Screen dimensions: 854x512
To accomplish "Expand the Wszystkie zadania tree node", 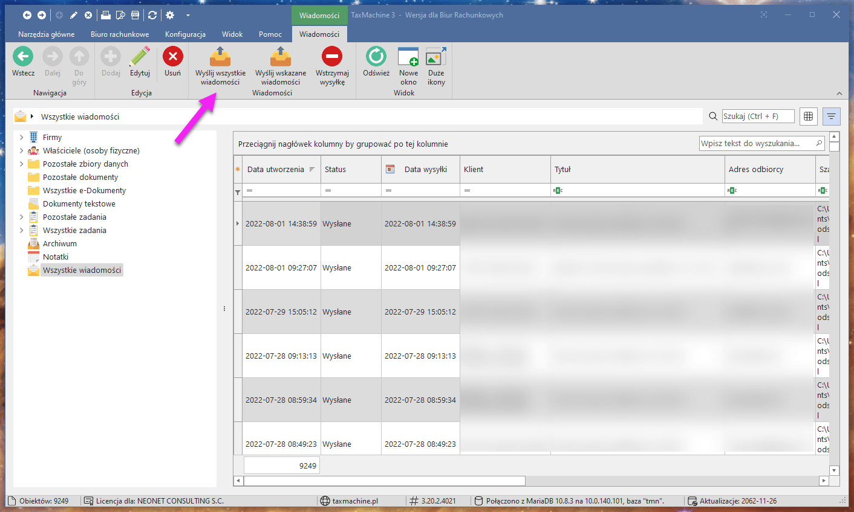I will tap(22, 231).
